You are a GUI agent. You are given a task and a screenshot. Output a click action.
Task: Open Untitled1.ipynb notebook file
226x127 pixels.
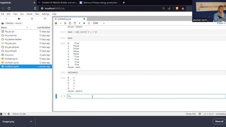(26, 63)
